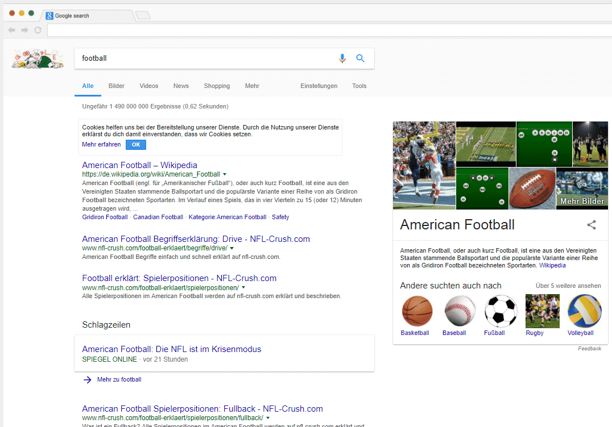
Task: Click the Google favicon on the browser tab
Action: [49, 15]
